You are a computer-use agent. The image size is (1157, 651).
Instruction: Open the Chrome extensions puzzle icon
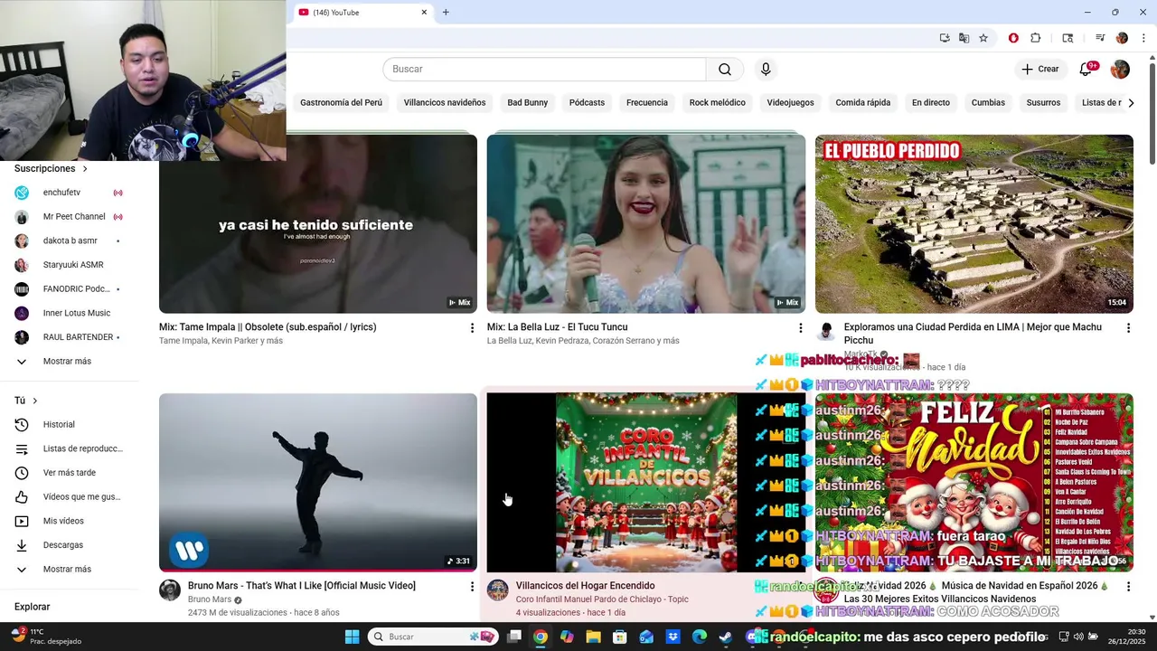click(x=1036, y=38)
